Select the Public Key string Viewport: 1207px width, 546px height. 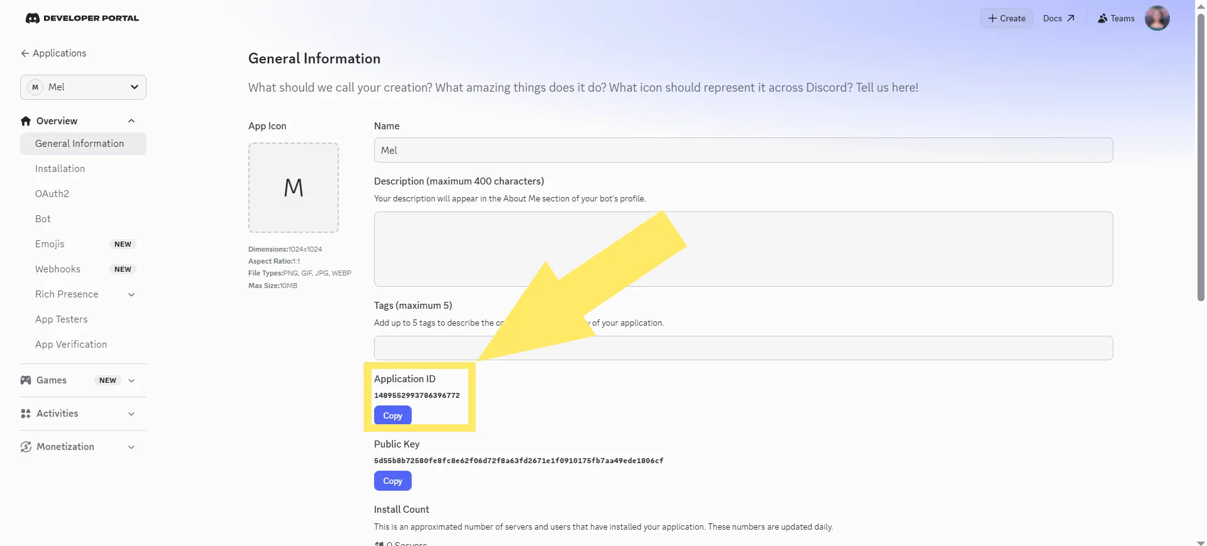(x=519, y=461)
